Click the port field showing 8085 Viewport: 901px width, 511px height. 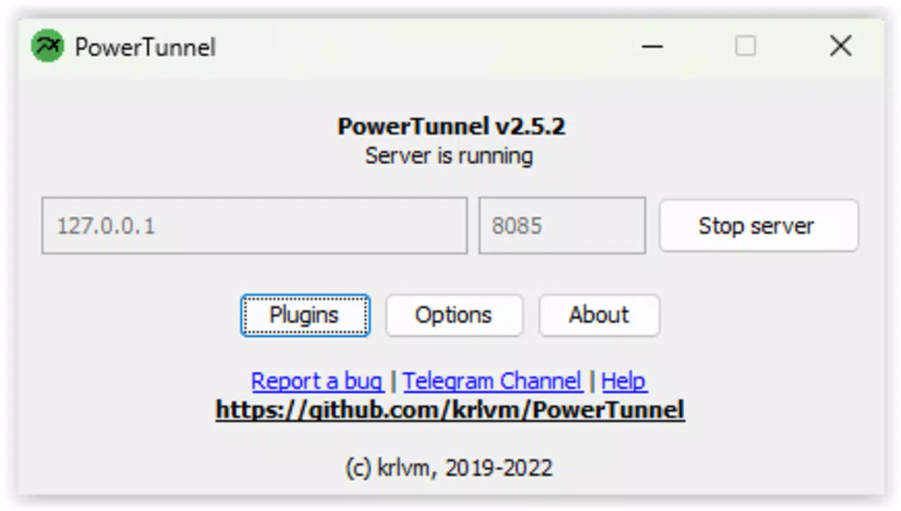click(x=562, y=225)
